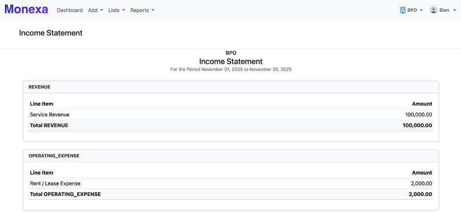Click the REVENUE section header
Image resolution: width=461 pixels, height=212 pixels.
click(x=39, y=87)
